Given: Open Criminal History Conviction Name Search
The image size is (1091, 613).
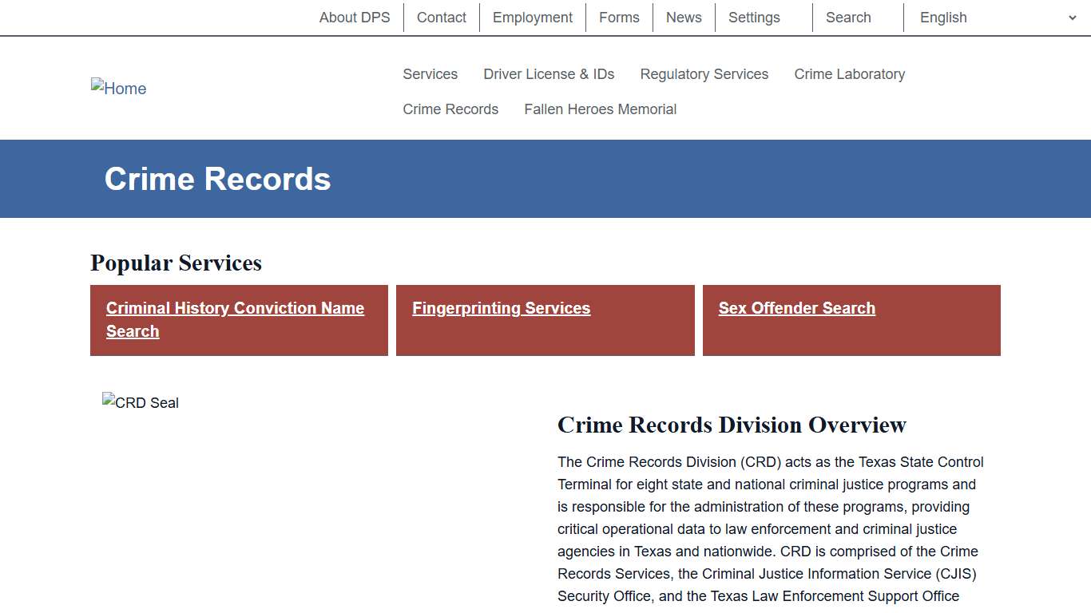Looking at the screenshot, I should pos(234,319).
